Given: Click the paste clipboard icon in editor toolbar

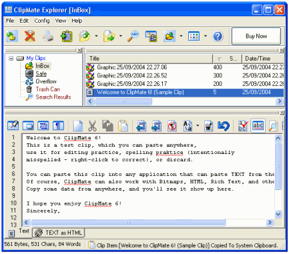Looking at the screenshot, I should [123, 126].
